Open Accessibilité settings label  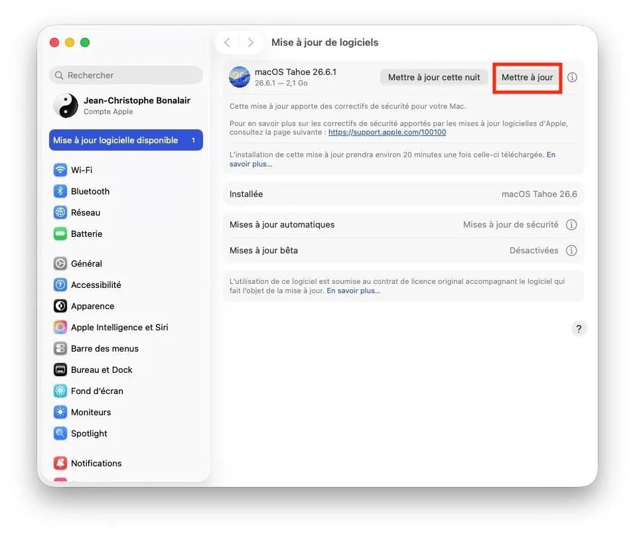point(96,285)
